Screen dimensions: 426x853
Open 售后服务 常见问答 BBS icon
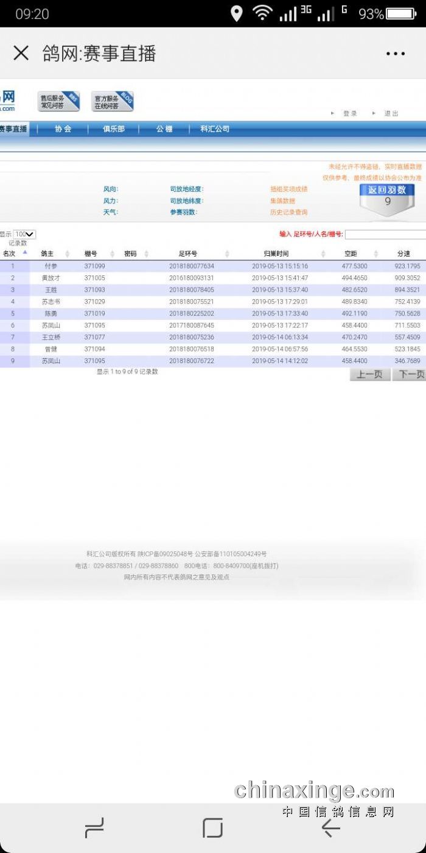58,101
